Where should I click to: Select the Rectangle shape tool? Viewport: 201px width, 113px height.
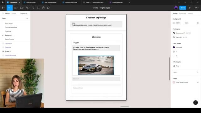tap(21, 8)
